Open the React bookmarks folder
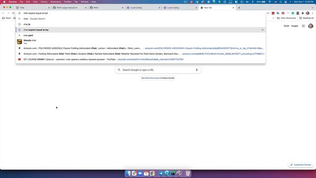 click(x=6, y=18)
